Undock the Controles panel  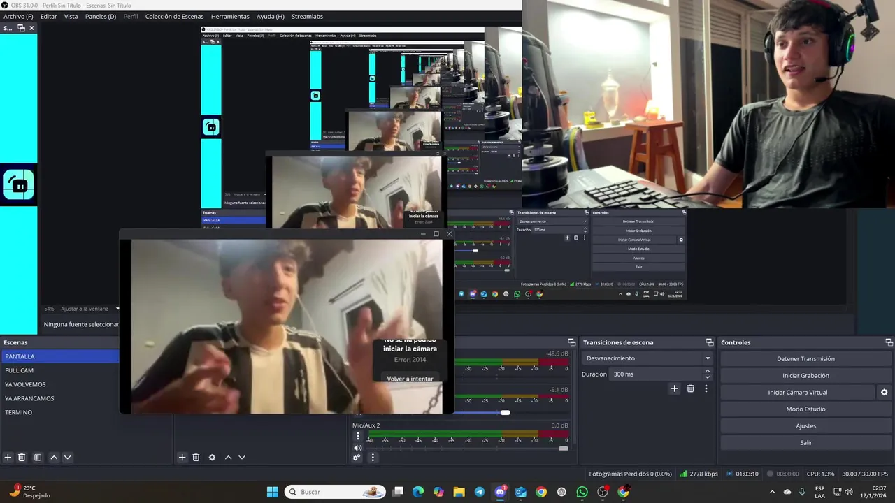tap(889, 342)
